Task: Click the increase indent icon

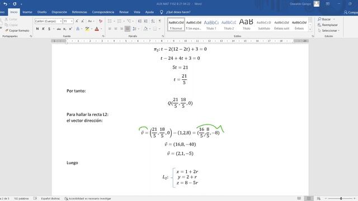Action: tap(145, 21)
